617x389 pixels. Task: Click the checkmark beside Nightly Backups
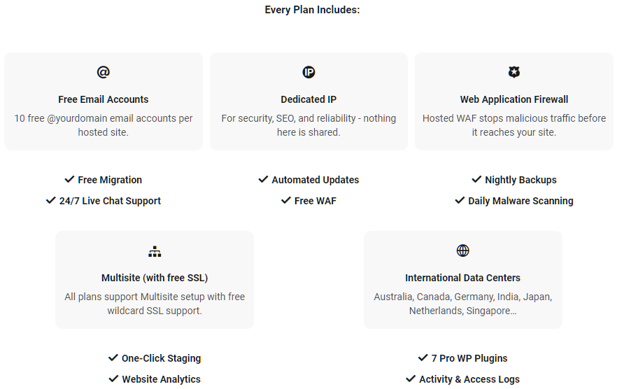point(476,180)
